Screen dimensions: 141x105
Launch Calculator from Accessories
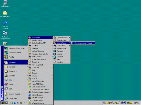coord(62,51)
